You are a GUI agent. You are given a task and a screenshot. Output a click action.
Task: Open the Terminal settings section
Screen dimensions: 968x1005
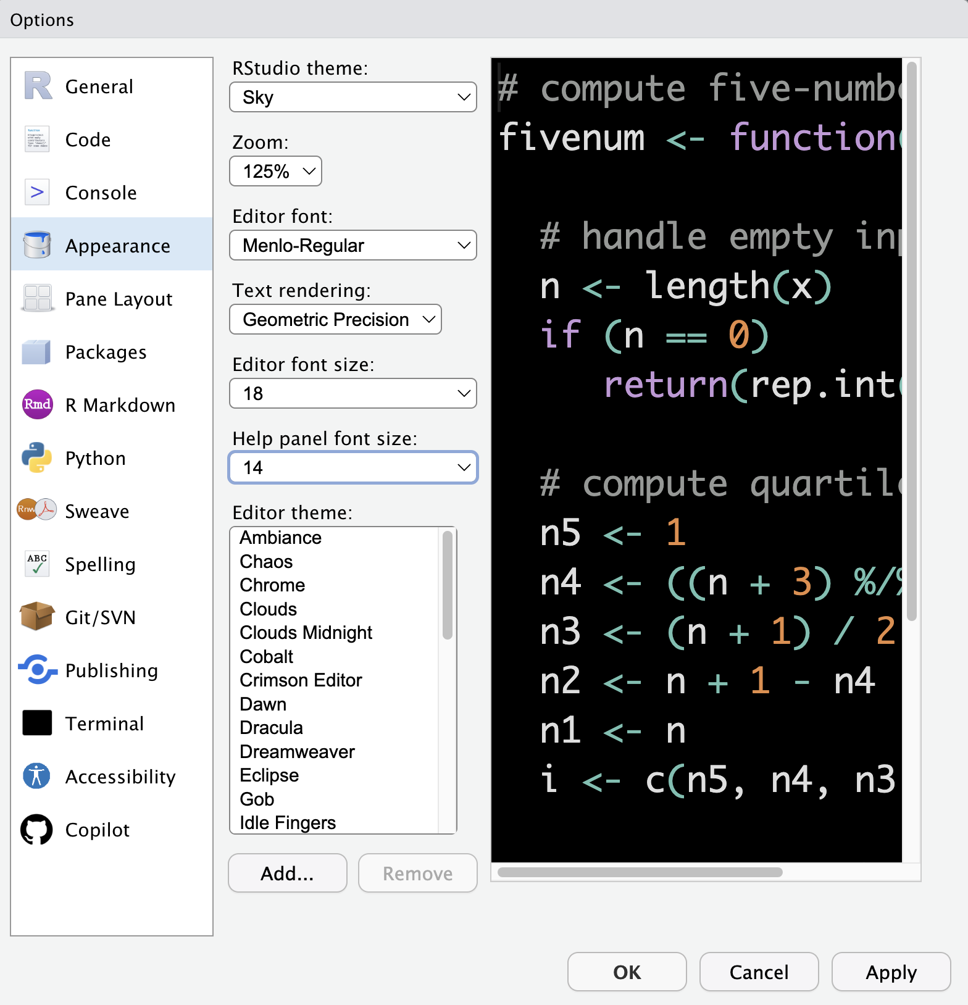click(x=112, y=723)
